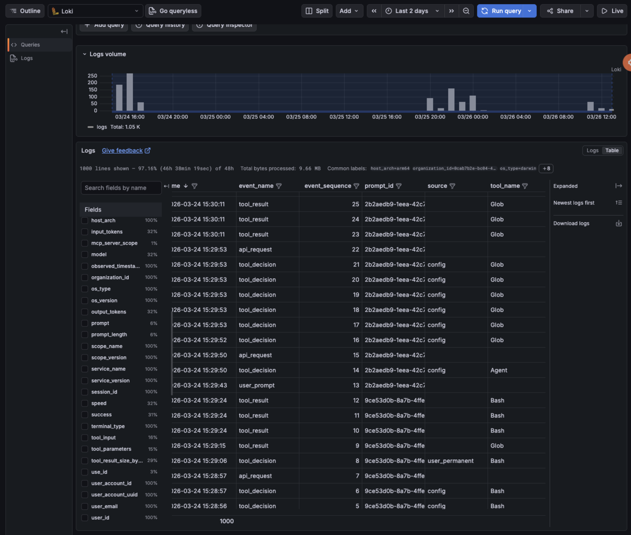This screenshot has width=631, height=535.
Task: Tick the session_id field checkbox
Action: 85,392
